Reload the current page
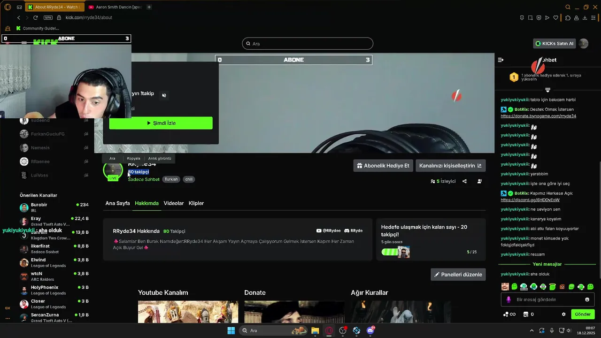 click(x=35, y=17)
